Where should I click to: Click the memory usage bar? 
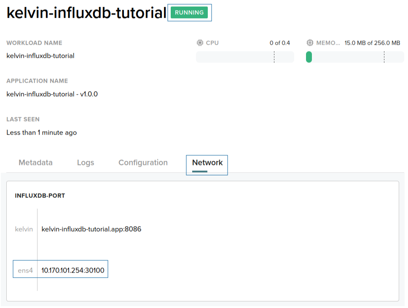tap(355, 57)
